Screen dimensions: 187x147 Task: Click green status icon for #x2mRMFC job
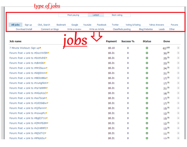tap(147, 128)
